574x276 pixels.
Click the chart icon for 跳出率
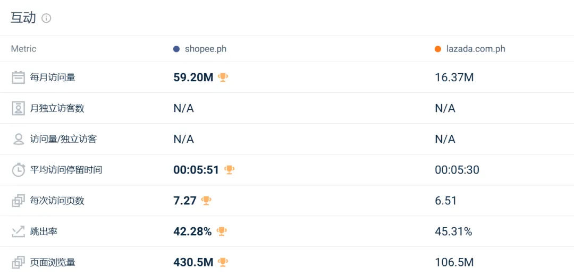18,232
